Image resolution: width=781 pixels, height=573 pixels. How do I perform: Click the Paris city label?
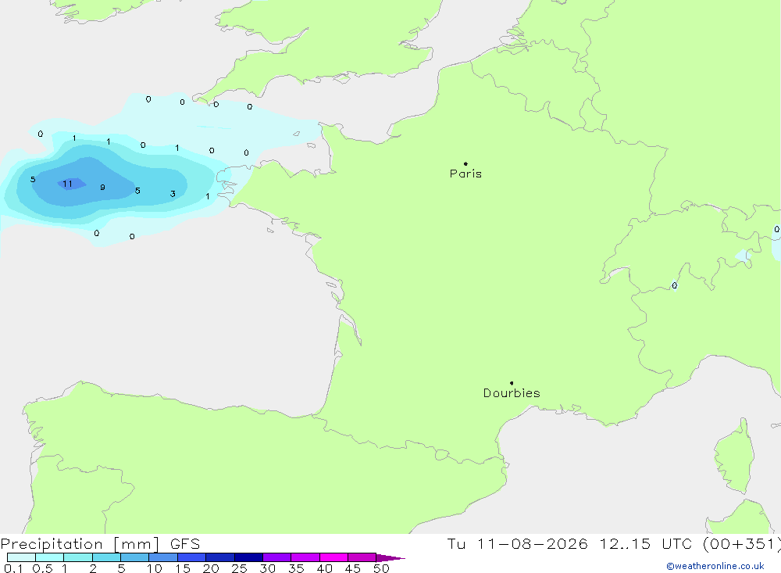[465, 174]
